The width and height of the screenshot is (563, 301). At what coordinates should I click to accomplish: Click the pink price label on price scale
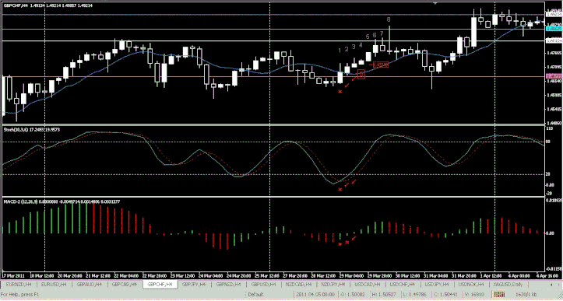(554, 76)
